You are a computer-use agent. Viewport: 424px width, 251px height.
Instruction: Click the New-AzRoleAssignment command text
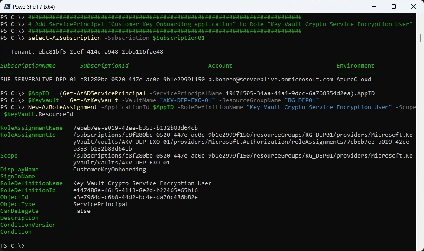[63, 107]
